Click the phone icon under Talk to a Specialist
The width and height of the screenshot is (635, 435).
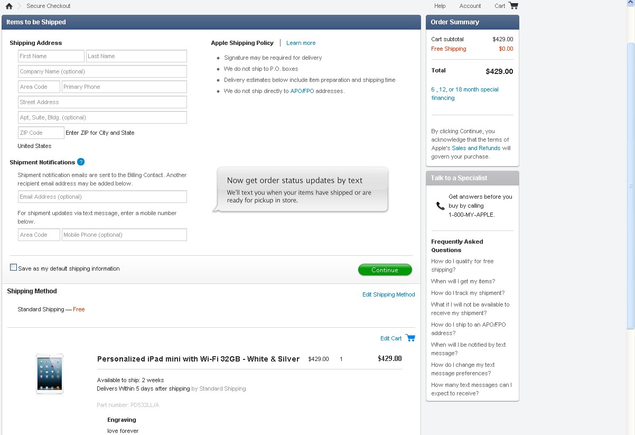(441, 206)
